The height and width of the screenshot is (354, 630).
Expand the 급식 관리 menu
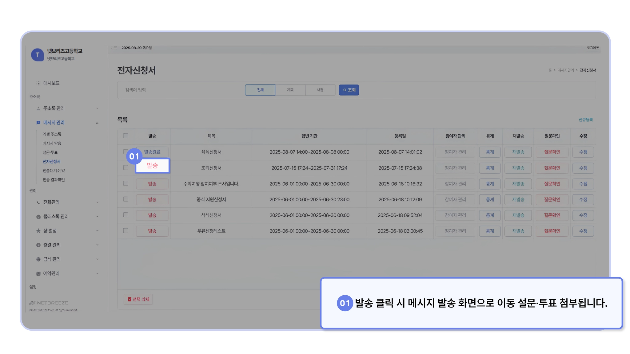[97, 259]
